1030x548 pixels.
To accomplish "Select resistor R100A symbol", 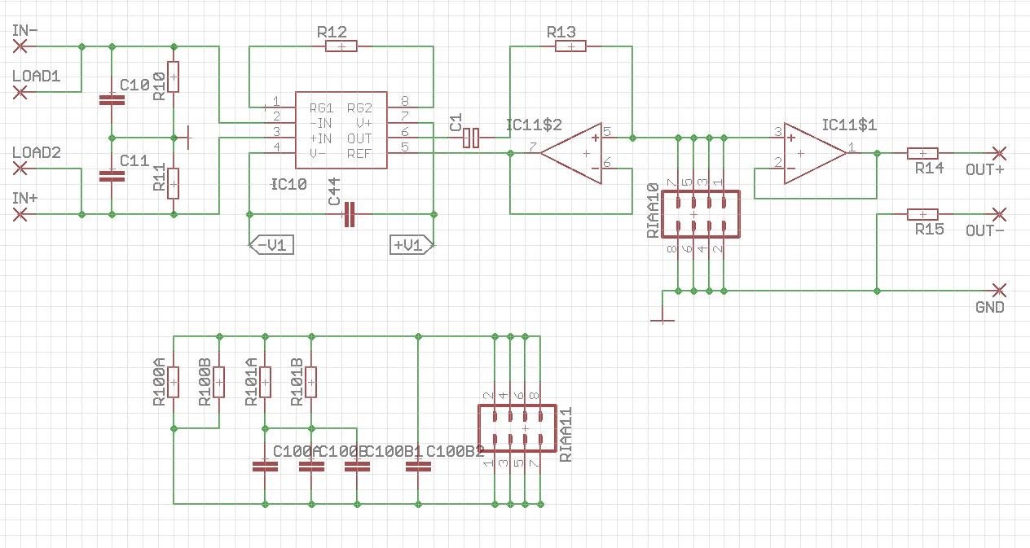I will tap(174, 383).
